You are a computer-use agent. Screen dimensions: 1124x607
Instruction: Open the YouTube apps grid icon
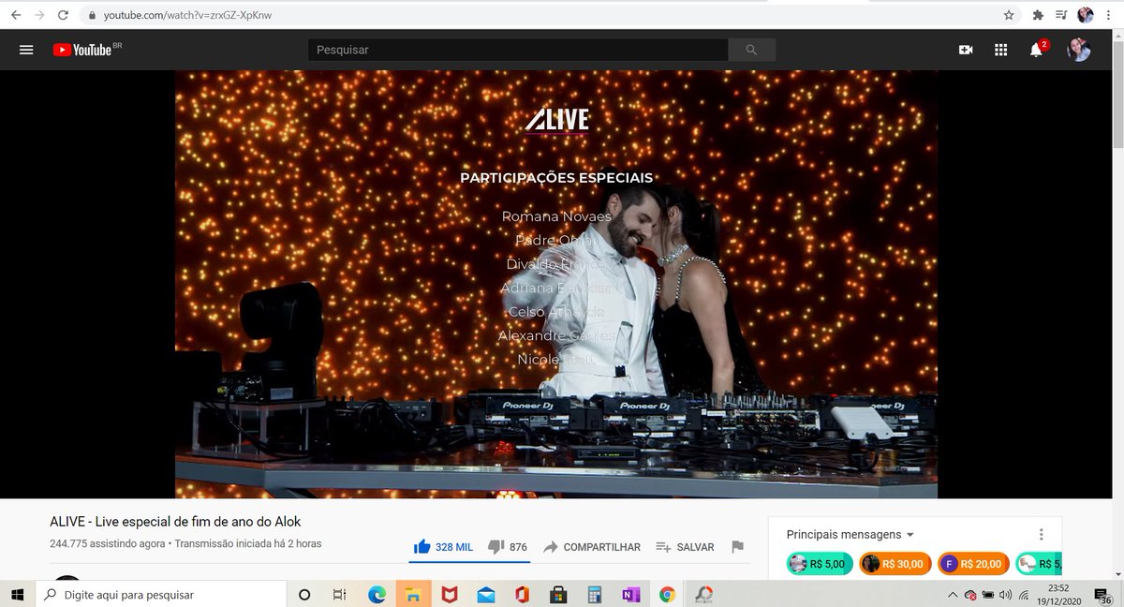[x=1000, y=50]
